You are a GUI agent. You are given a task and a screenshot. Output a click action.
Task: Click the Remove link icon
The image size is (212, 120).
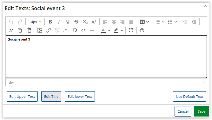[x=57, y=30]
